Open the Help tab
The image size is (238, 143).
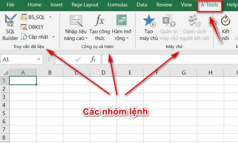232,5
